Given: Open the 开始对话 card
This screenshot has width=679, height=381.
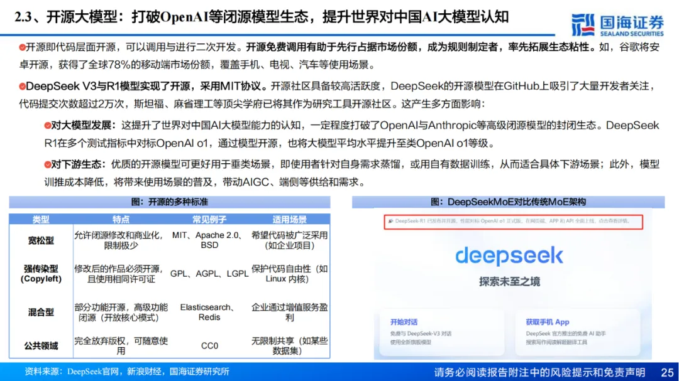Looking at the screenshot, I should tap(442, 331).
